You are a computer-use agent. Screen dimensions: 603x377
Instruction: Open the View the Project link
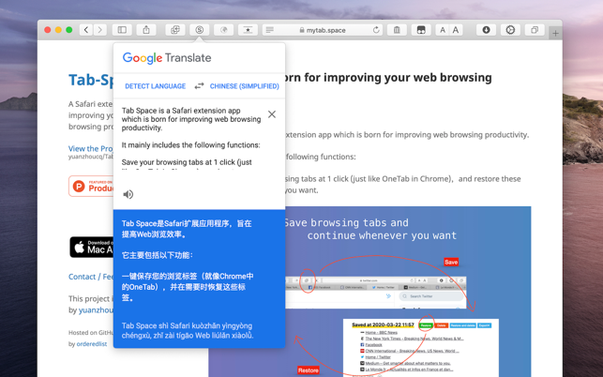91,148
